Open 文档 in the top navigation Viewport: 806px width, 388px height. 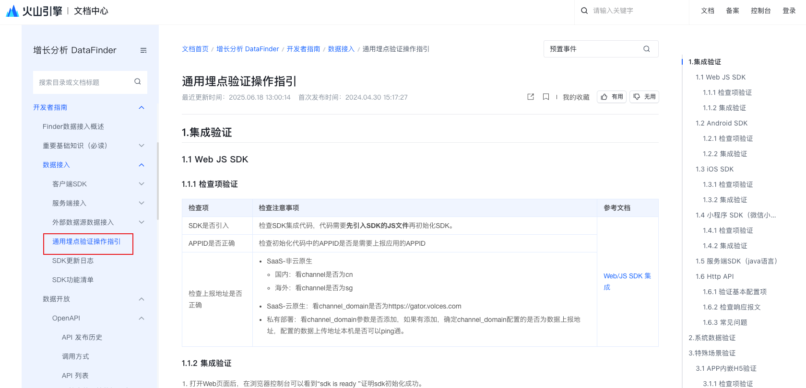(x=708, y=11)
